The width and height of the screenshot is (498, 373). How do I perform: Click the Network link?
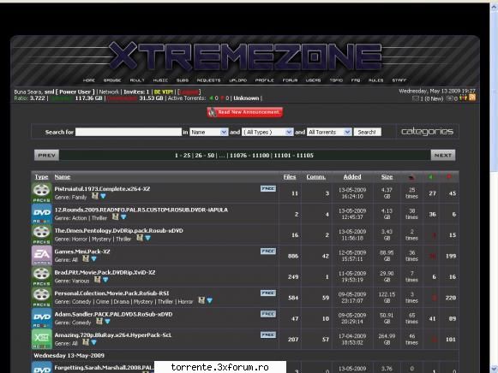(x=109, y=92)
